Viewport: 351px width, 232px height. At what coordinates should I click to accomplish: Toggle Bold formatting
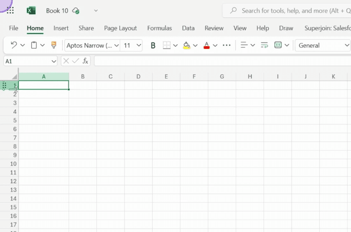click(x=153, y=45)
